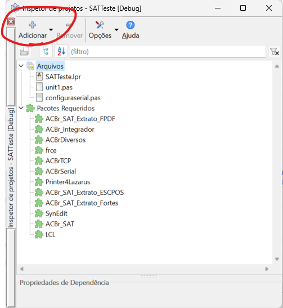Click the frce package icon
Image resolution: width=283 pixels, height=308 pixels.
(39, 150)
